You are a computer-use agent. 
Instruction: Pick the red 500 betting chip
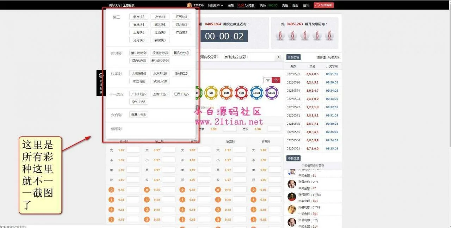(241, 93)
